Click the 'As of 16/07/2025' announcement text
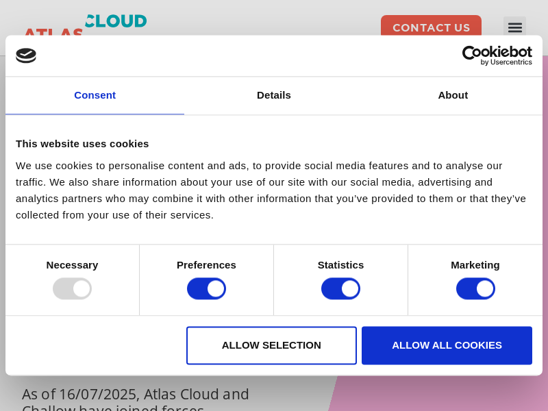The height and width of the screenshot is (411, 548). point(136,395)
